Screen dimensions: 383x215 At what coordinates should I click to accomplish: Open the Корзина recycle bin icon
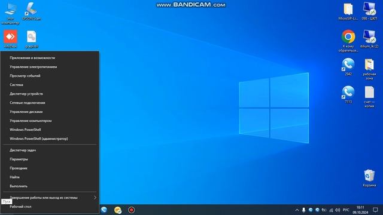369,178
